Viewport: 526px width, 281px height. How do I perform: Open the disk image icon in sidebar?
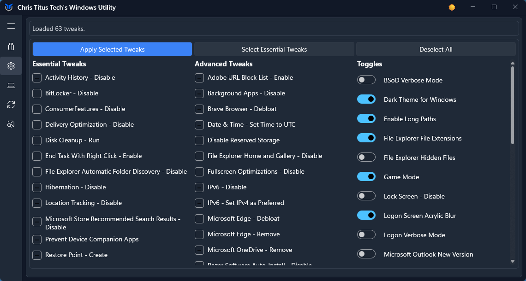pyautogui.click(x=11, y=124)
